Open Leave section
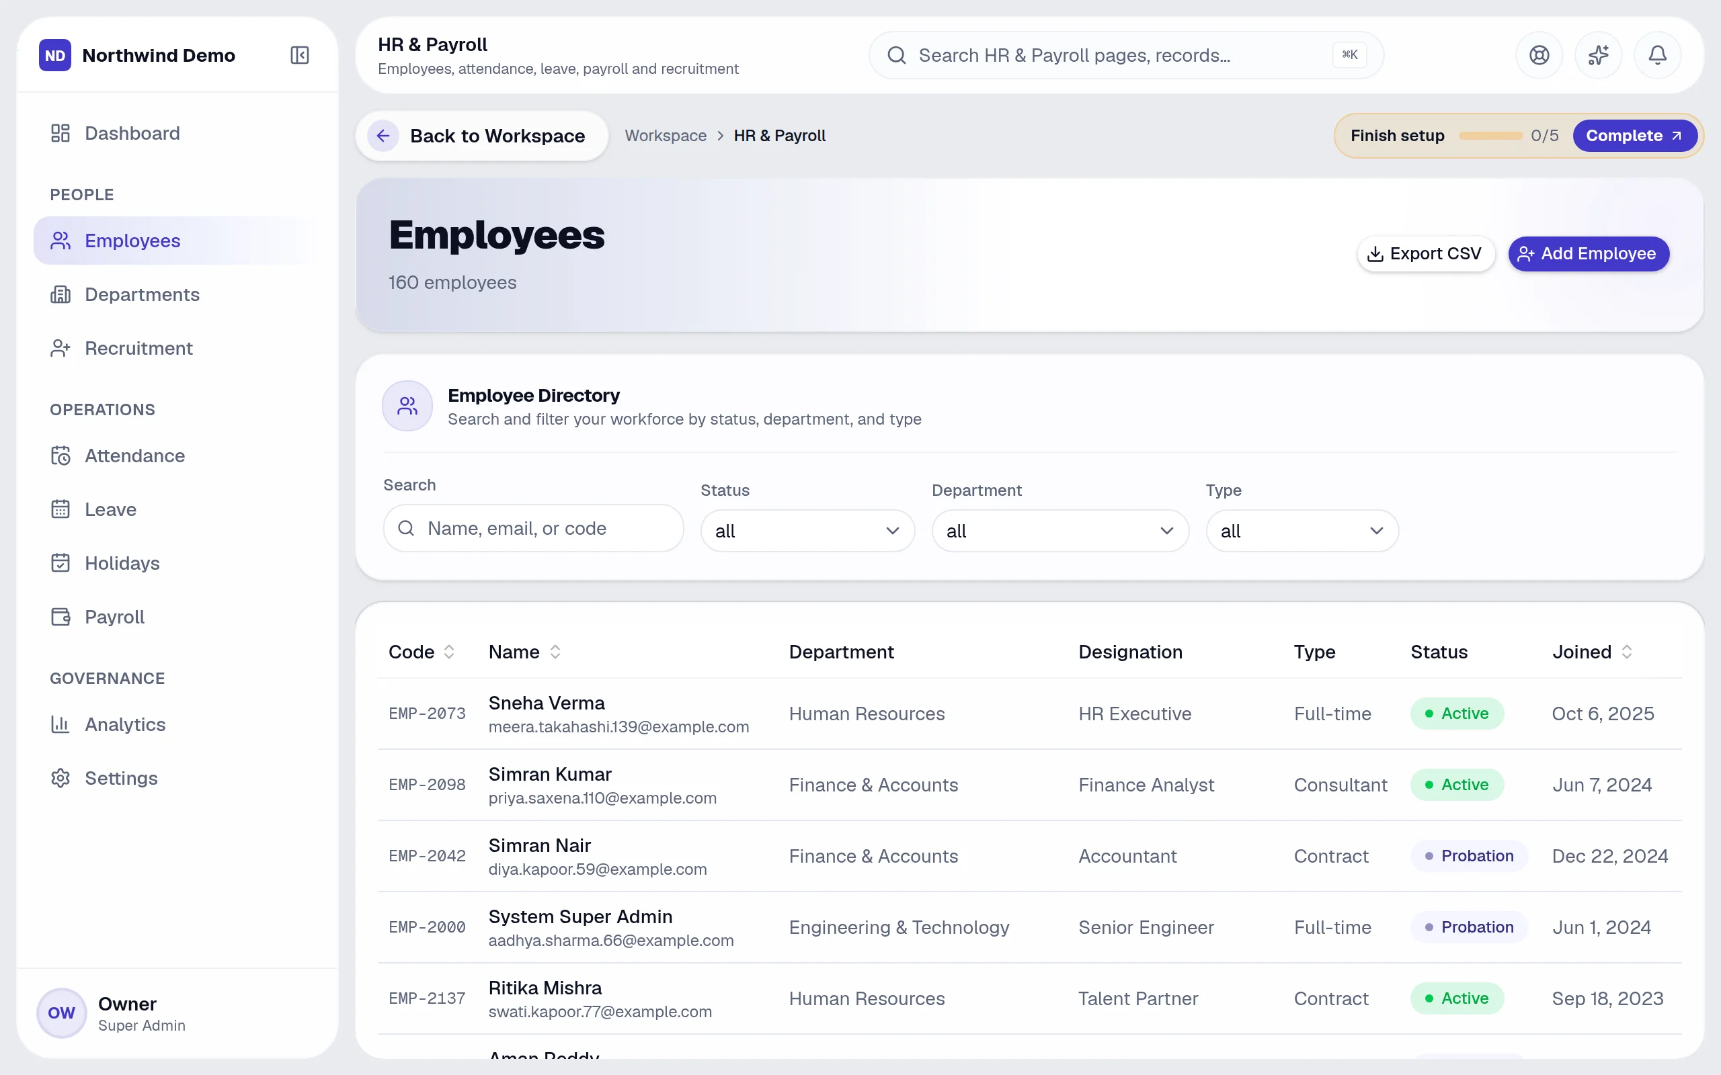Image resolution: width=1721 pixels, height=1075 pixels. point(177,509)
